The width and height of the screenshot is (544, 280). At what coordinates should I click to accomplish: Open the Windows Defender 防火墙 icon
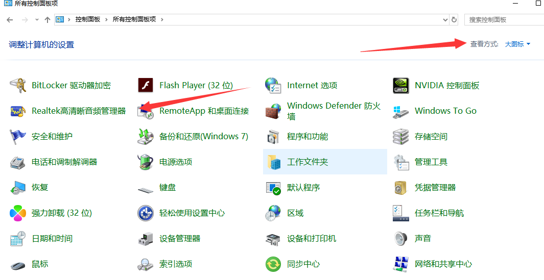(x=273, y=111)
